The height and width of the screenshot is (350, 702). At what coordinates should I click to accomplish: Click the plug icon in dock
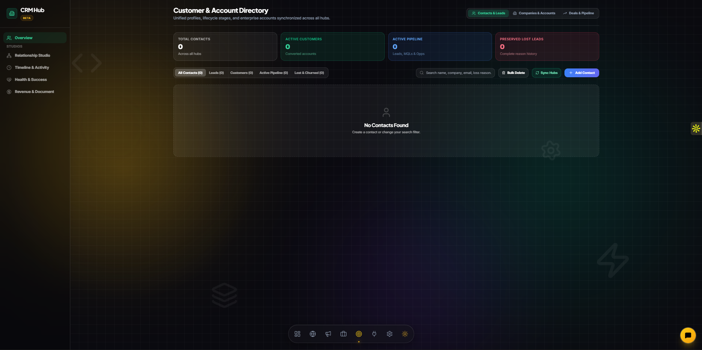coord(374,334)
